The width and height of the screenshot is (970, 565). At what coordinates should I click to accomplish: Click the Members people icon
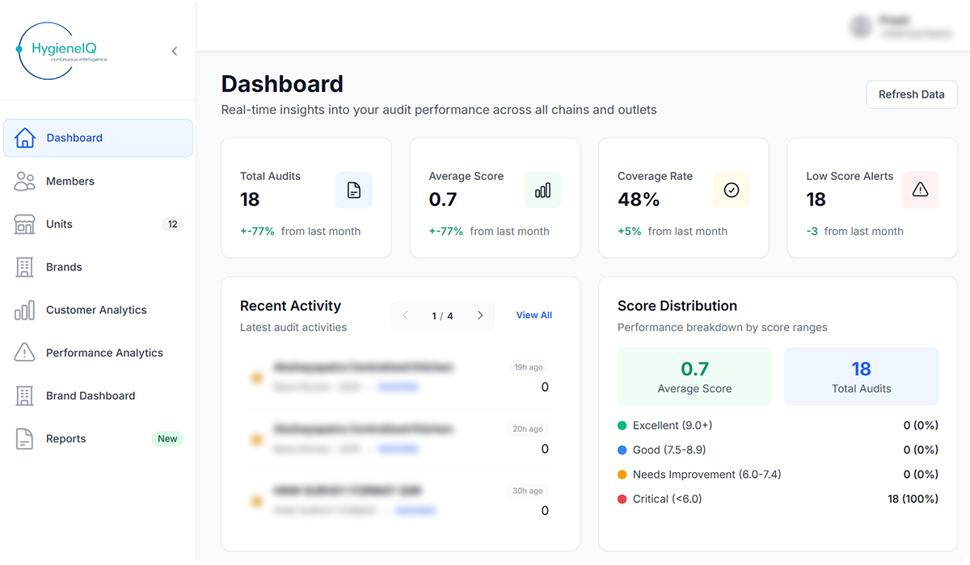tap(25, 182)
